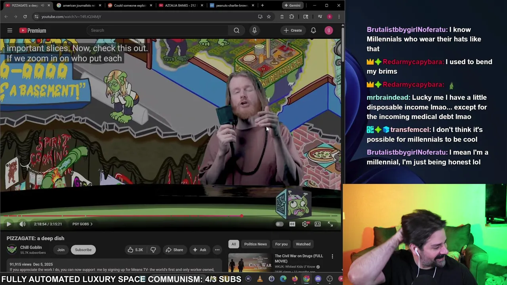Select the Watched filter chip
507x285 pixels.
[303, 244]
